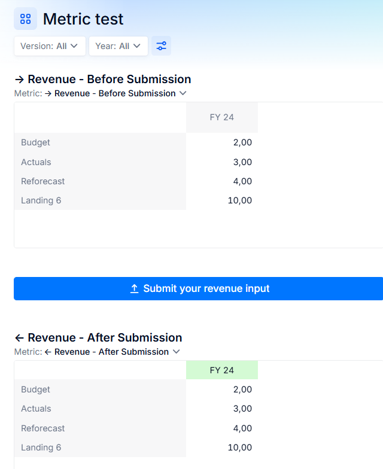
Task: Open the filter settings sliders icon
Action: (x=162, y=46)
